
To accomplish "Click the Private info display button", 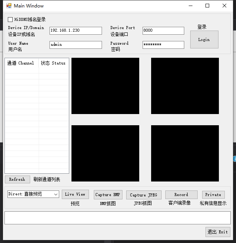I will (213, 195).
